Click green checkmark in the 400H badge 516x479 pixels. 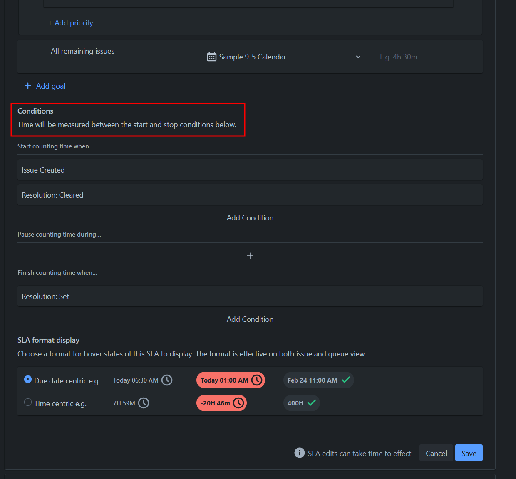[x=312, y=403]
